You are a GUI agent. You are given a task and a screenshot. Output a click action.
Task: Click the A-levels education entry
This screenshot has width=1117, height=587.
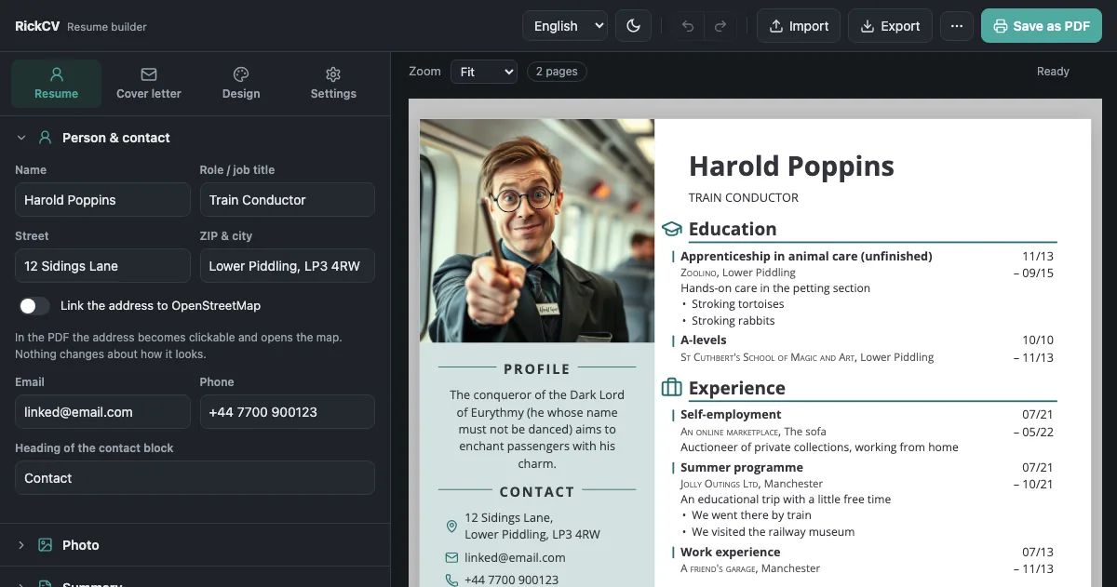[x=704, y=340]
